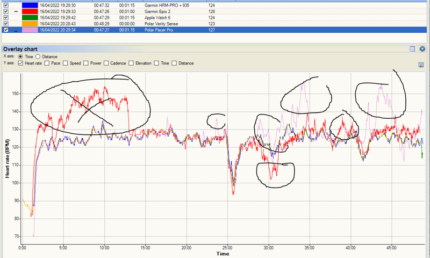Image resolution: width=430 pixels, height=258 pixels.
Task: Click the duration 00:47:26 cell
Action: (102, 11)
